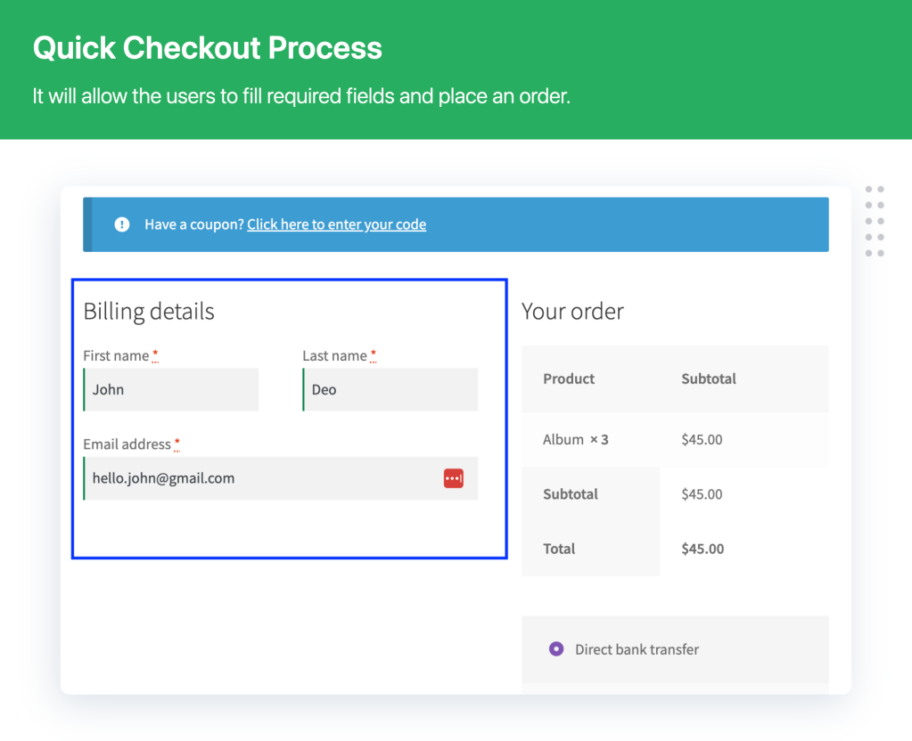
Task: Click the Email address input field
Action: [x=280, y=478]
